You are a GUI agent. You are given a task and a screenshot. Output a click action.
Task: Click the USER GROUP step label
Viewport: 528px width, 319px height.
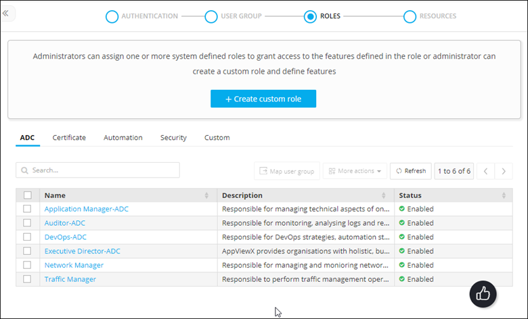pyautogui.click(x=241, y=16)
